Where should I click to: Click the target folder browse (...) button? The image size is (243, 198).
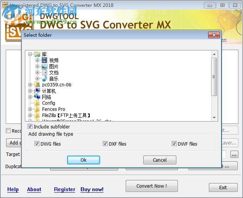pyautogui.click(x=234, y=154)
